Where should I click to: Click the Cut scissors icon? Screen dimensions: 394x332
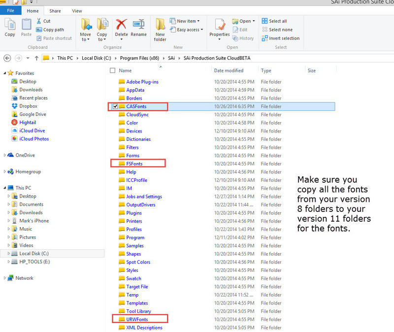click(39, 21)
